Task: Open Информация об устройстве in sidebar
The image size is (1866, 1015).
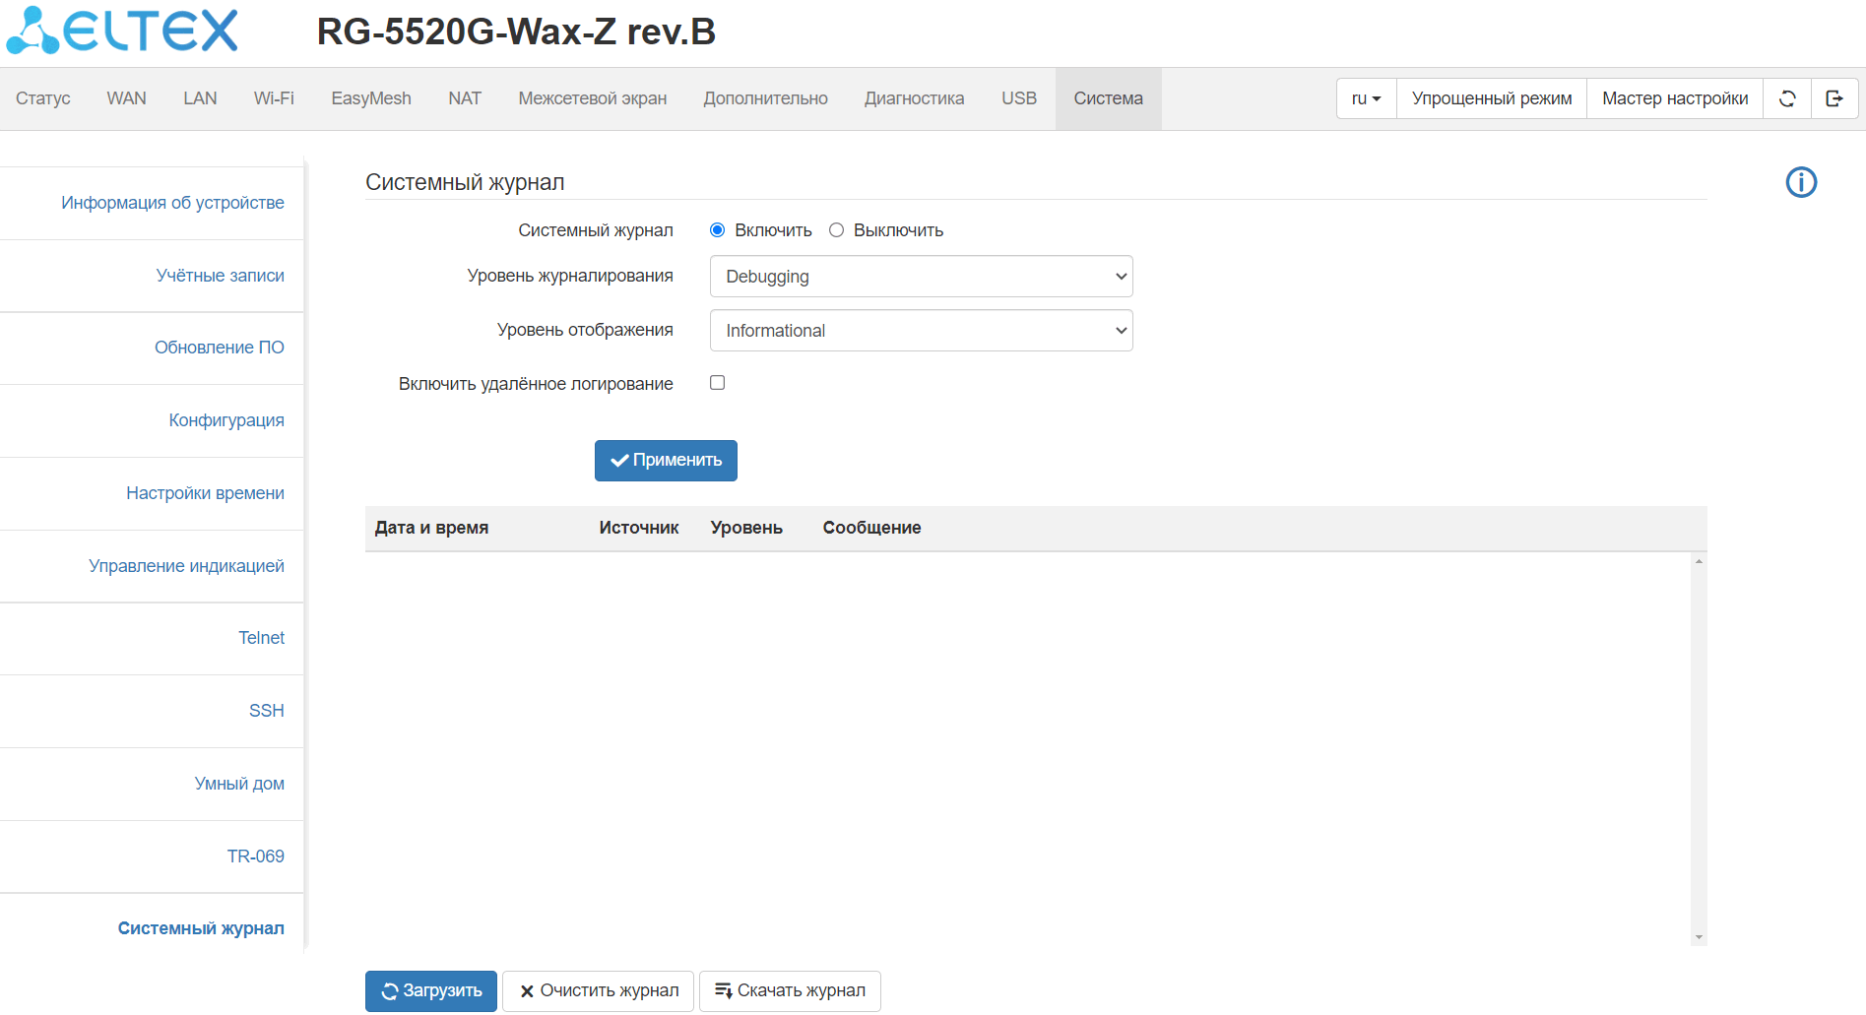Action: point(172,203)
